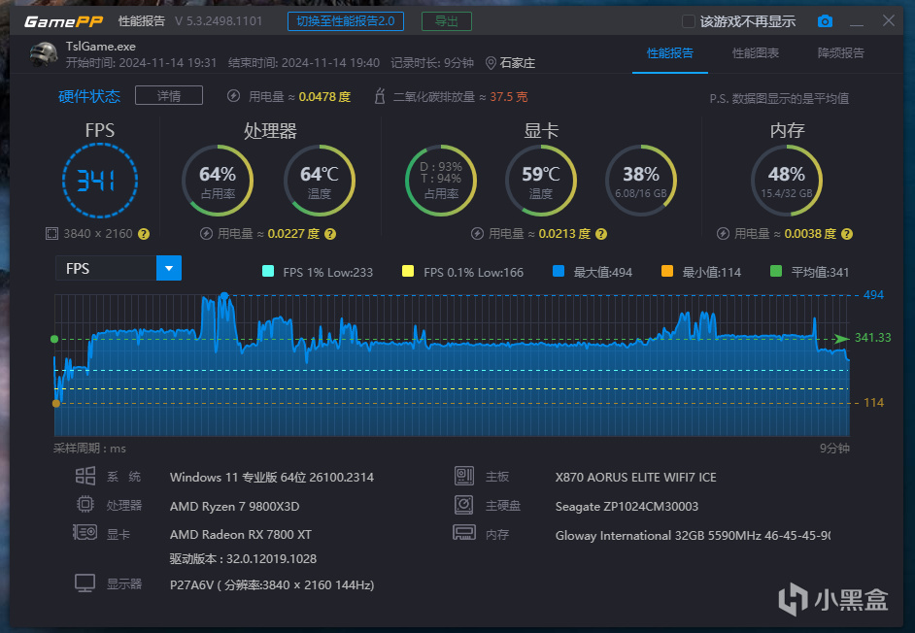This screenshot has width=915, height=633.
Task: Click the lightning icon beside 0.0478 度
Action: pos(233,96)
